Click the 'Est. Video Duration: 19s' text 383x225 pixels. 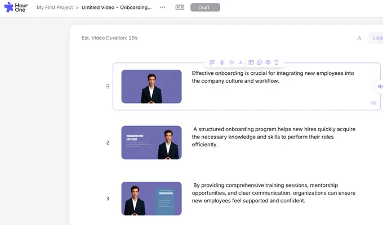(109, 38)
